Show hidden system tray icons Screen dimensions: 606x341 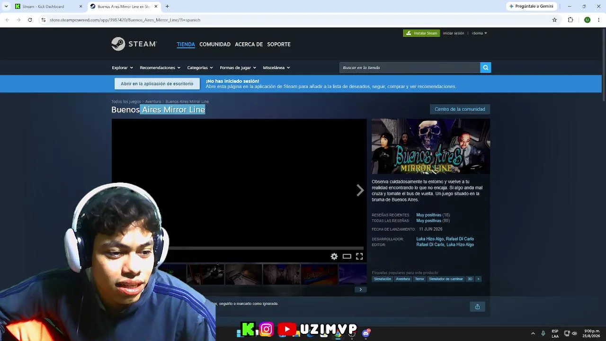[x=533, y=333]
